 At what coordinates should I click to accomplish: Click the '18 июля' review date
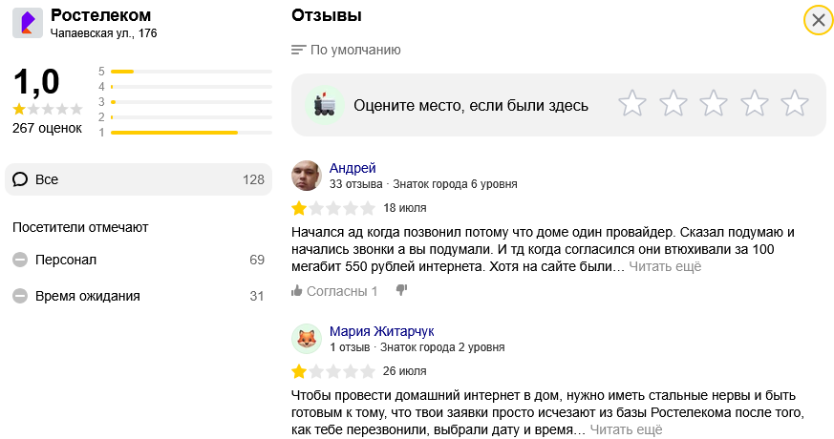[405, 208]
